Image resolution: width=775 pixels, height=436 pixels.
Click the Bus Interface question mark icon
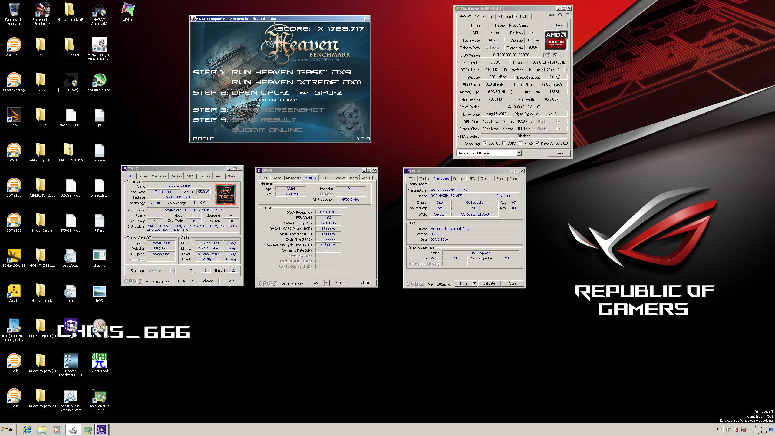[x=566, y=70]
